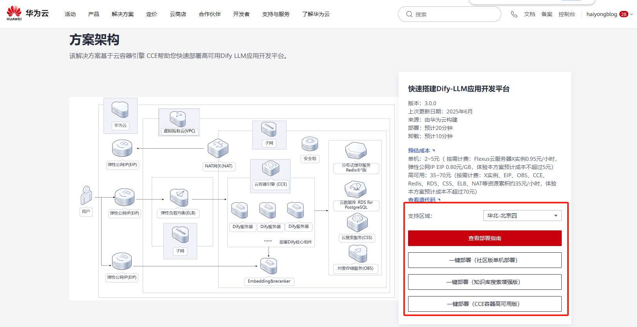Expand the 预估成本 section

[421, 151]
